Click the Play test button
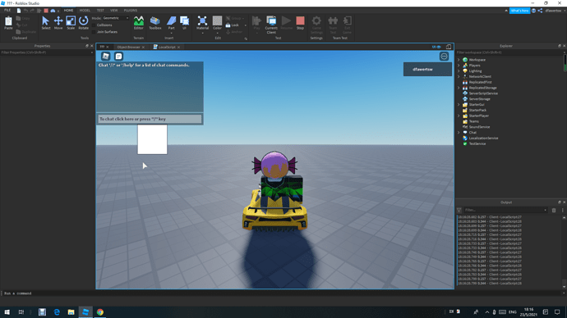This screenshot has height=318, width=567. pos(256,23)
